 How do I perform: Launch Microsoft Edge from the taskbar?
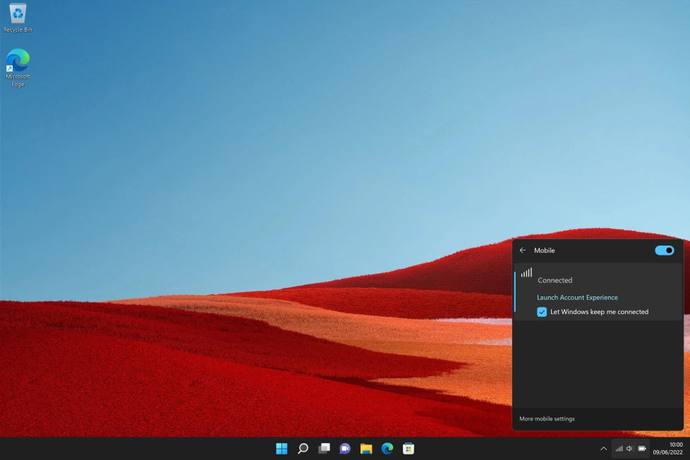(387, 448)
